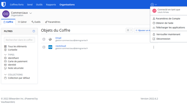Open the gear options dropdown in vault header
The height and width of the screenshot is (105, 187).
click(x=129, y=30)
